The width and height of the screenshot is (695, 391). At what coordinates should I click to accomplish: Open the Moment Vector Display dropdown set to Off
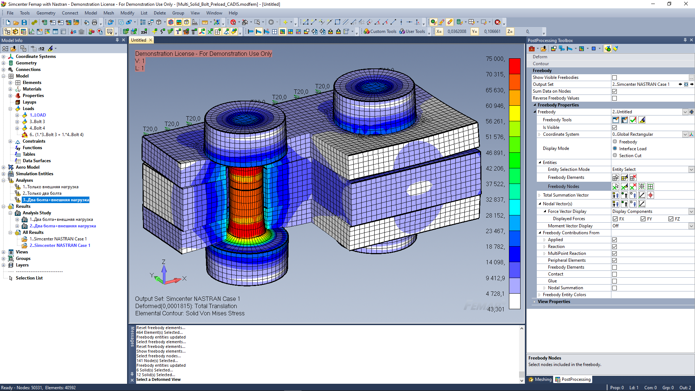tap(691, 226)
